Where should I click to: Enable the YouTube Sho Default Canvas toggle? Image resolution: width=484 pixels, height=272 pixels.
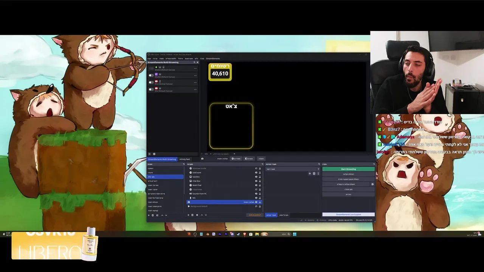[x=151, y=90]
